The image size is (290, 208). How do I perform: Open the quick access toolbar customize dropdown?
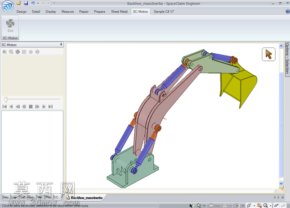tap(54, 3)
